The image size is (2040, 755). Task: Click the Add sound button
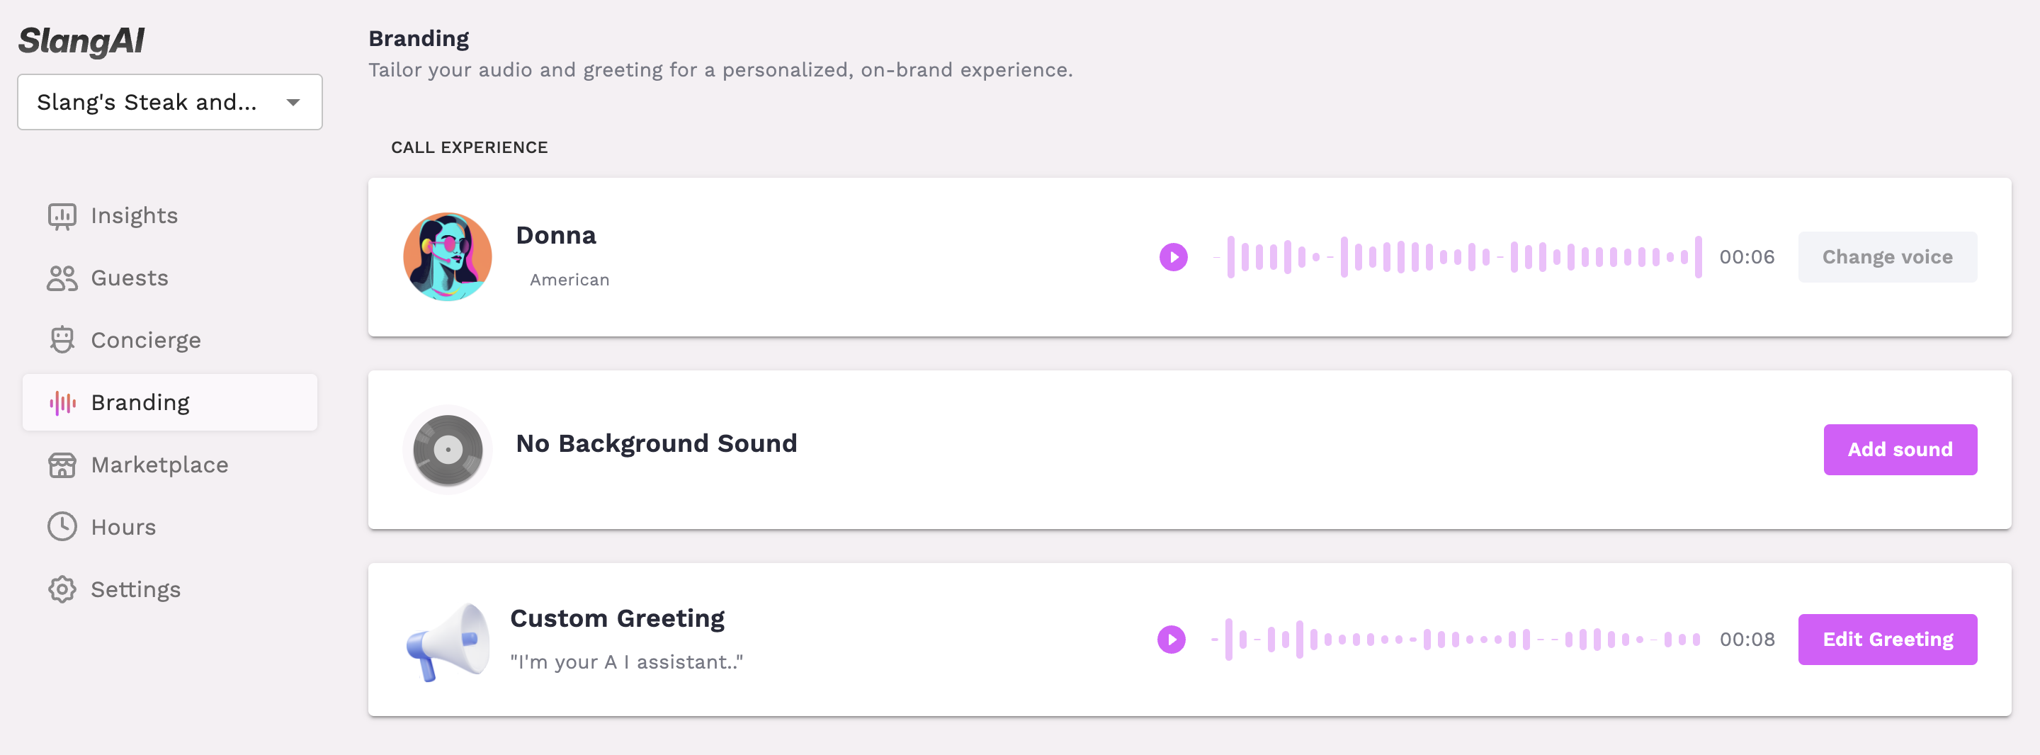[1899, 449]
